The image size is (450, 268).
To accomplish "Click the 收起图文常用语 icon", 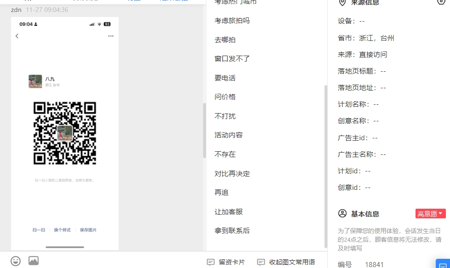I will click(261, 262).
